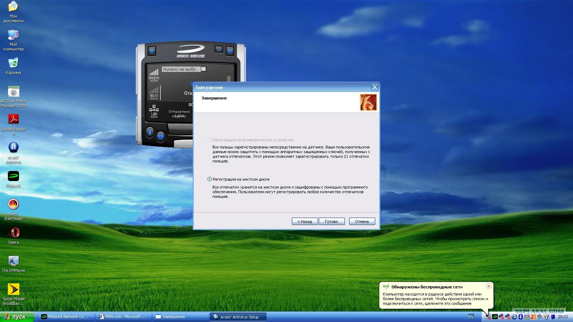
Task: Select 'Регистрация на биометрическом устройстве' radio button
Action: (x=210, y=140)
